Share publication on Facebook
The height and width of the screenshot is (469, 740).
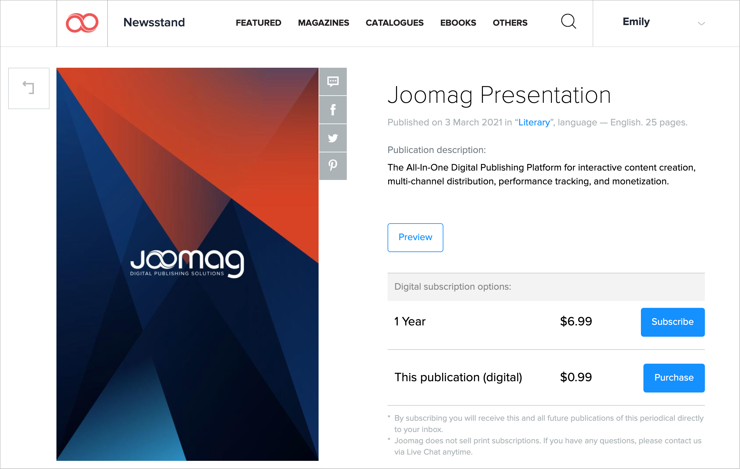(333, 110)
